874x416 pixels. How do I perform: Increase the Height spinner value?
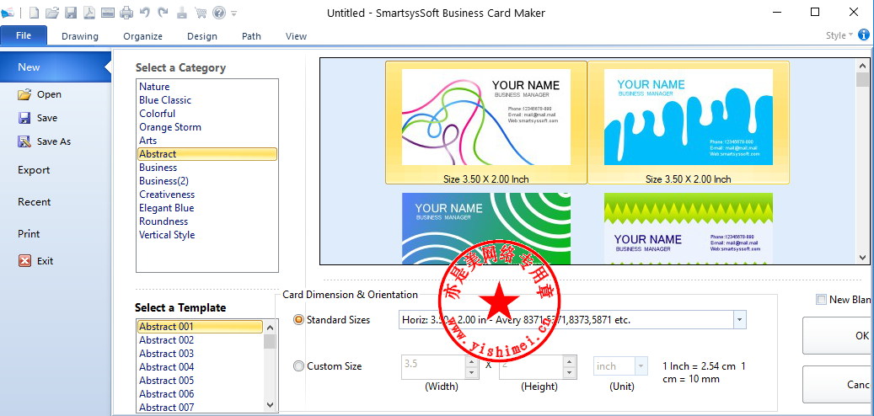pos(569,361)
